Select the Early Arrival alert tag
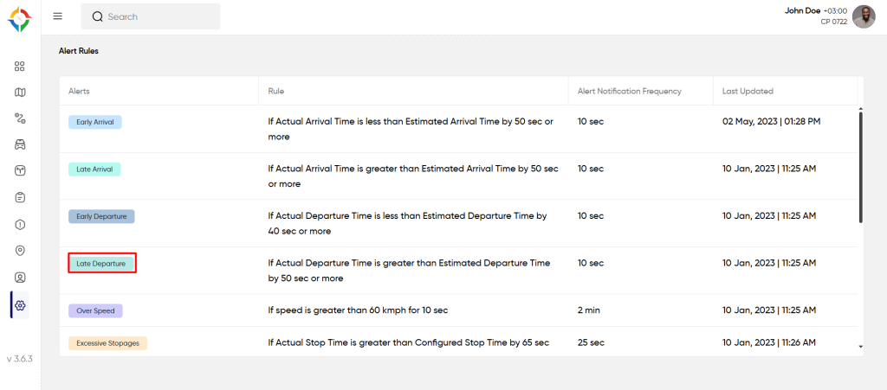The height and width of the screenshot is (390, 887). (x=95, y=122)
